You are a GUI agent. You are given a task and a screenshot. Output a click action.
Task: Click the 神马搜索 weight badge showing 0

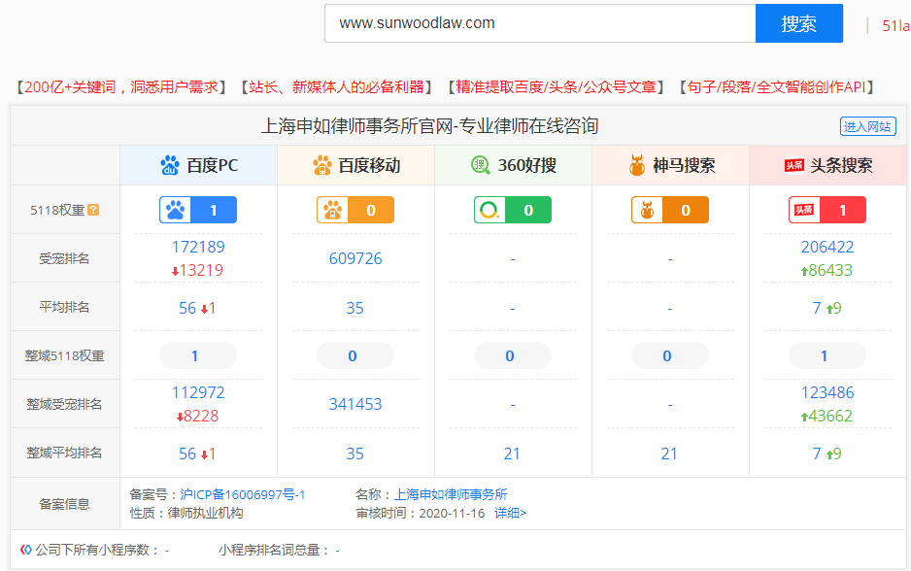670,211
